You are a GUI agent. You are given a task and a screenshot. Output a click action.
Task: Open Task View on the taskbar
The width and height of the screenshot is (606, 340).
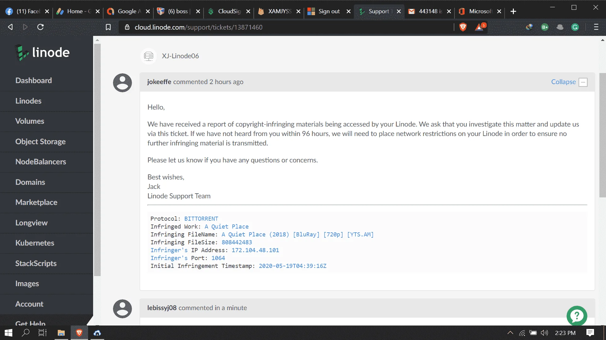[x=42, y=333]
